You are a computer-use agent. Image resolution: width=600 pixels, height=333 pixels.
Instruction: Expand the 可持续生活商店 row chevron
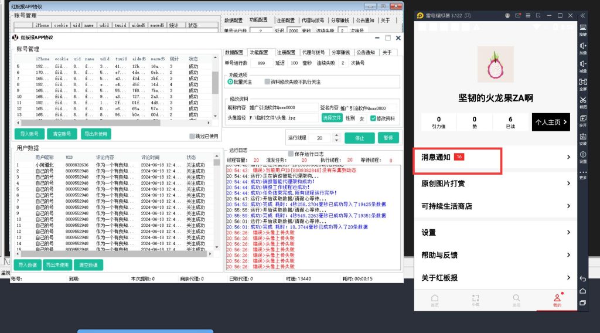(x=568, y=206)
